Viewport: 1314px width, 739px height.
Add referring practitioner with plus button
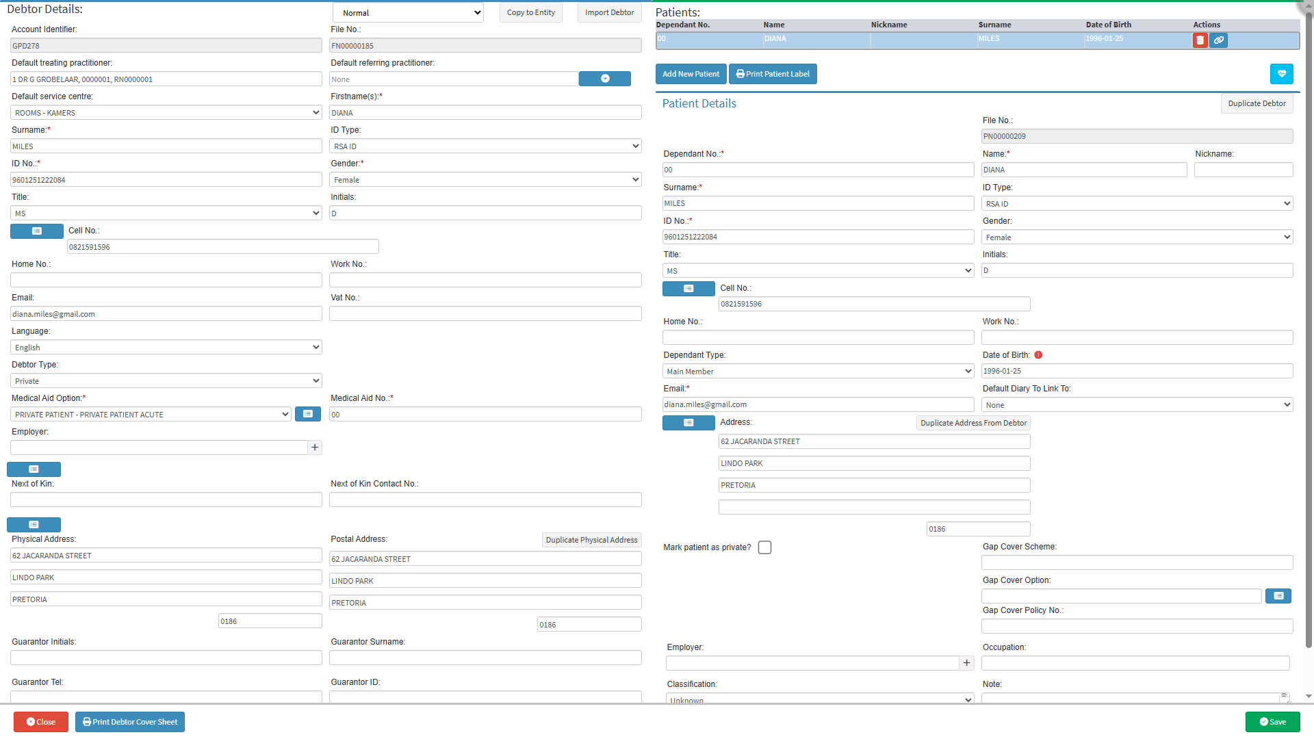[x=604, y=79]
